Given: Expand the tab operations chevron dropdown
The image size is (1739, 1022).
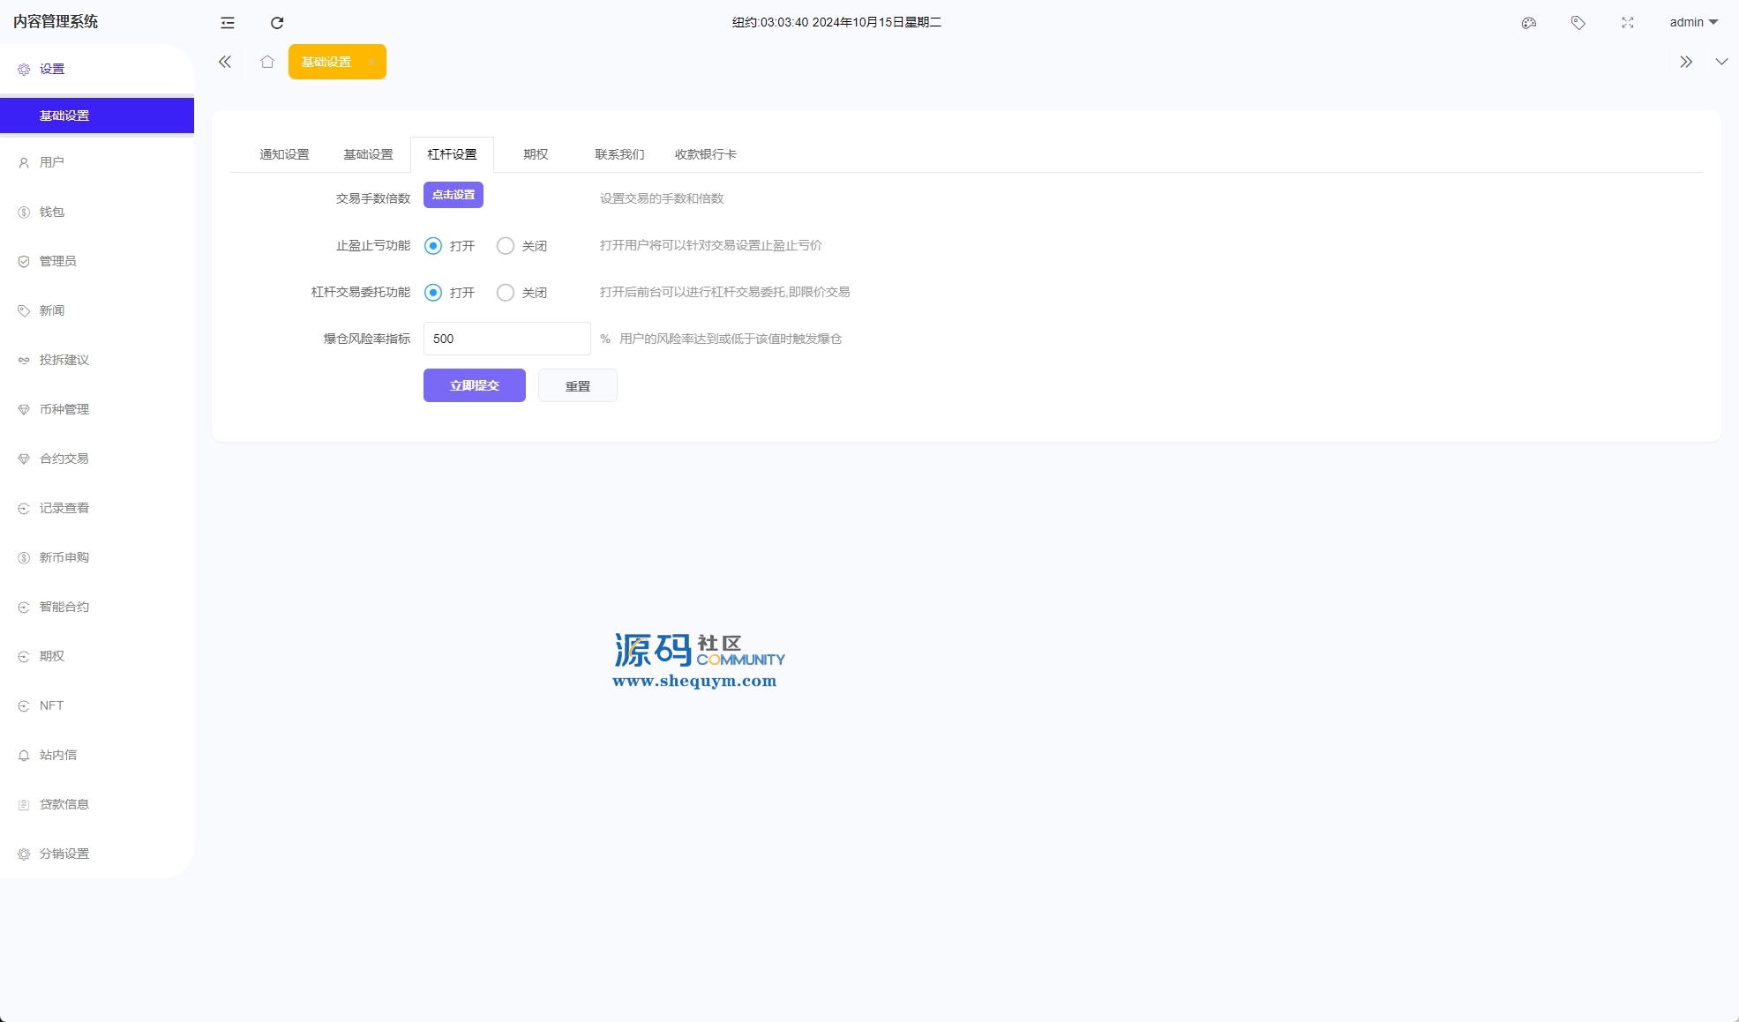Looking at the screenshot, I should pos(1721,62).
